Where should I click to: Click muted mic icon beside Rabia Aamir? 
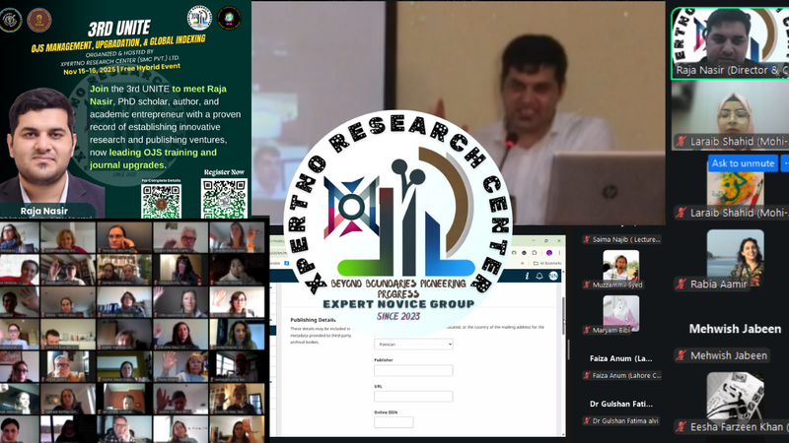[681, 285]
